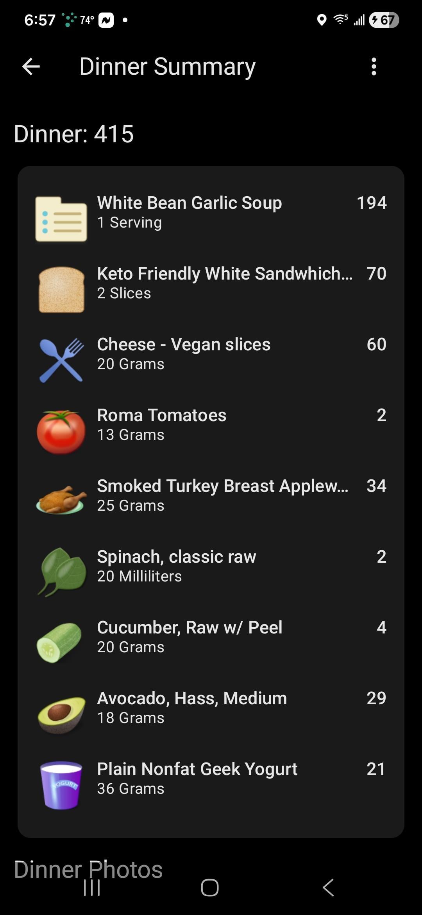422x915 pixels.
Task: Tap the cucumber icon
Action: click(x=59, y=642)
